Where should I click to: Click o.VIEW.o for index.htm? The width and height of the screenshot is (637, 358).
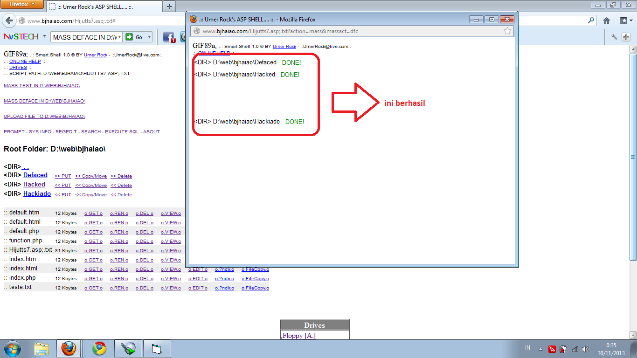pos(171,260)
